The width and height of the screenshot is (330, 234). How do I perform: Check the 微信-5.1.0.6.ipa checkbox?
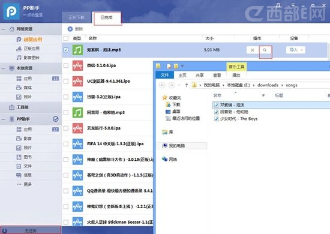tap(66, 65)
